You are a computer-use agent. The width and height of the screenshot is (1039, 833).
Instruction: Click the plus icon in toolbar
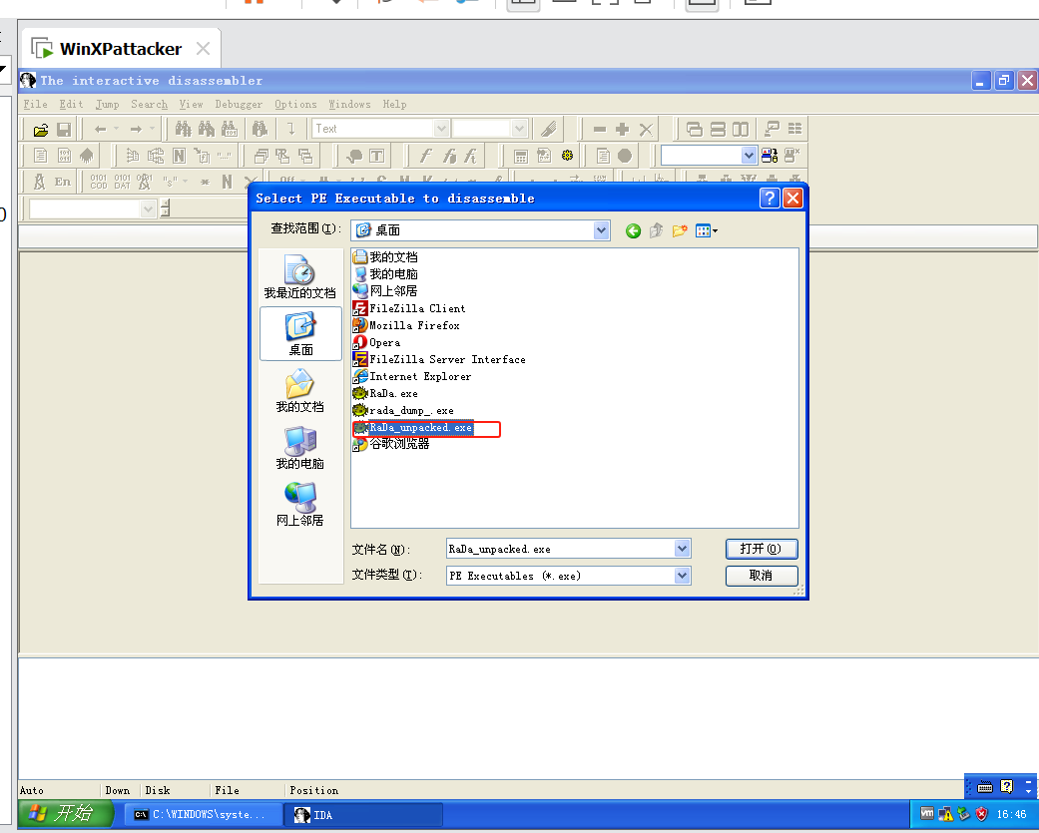(622, 129)
